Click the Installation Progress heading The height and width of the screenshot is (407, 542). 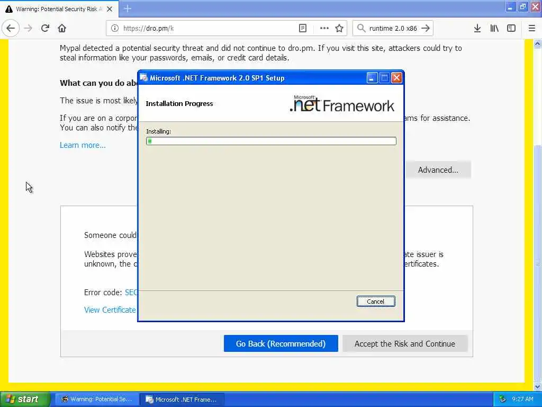coord(179,103)
